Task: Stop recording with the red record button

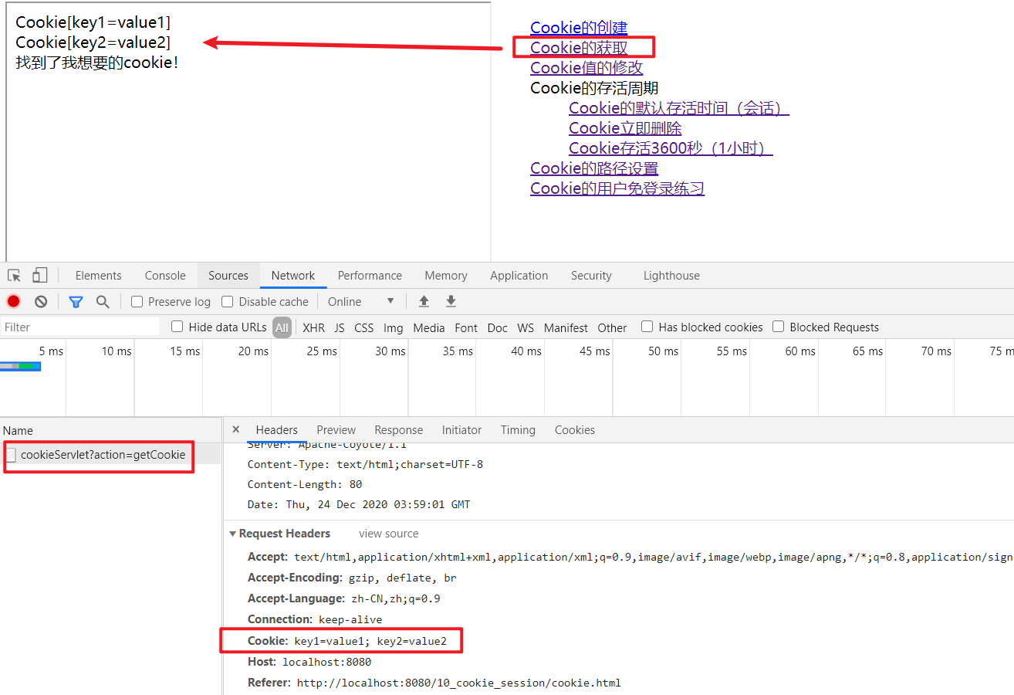Action: [14, 302]
